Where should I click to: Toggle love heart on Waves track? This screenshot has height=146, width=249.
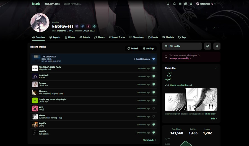[154, 116]
